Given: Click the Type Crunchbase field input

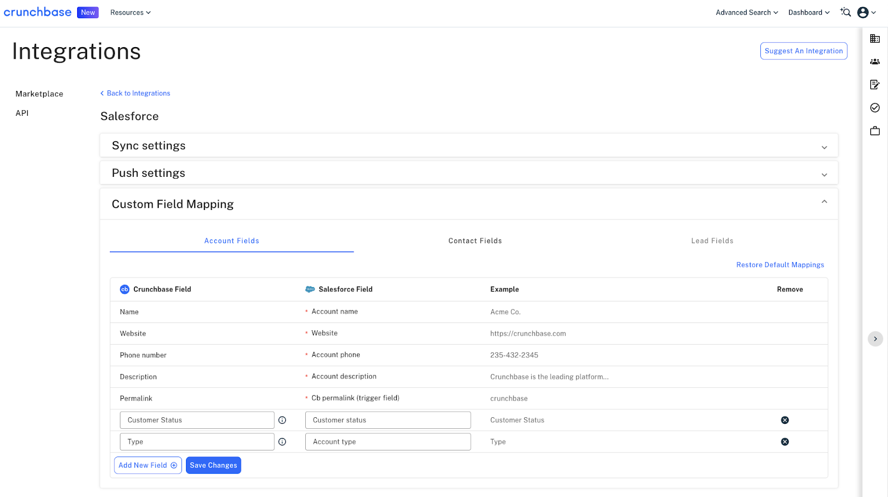Looking at the screenshot, I should tap(197, 442).
